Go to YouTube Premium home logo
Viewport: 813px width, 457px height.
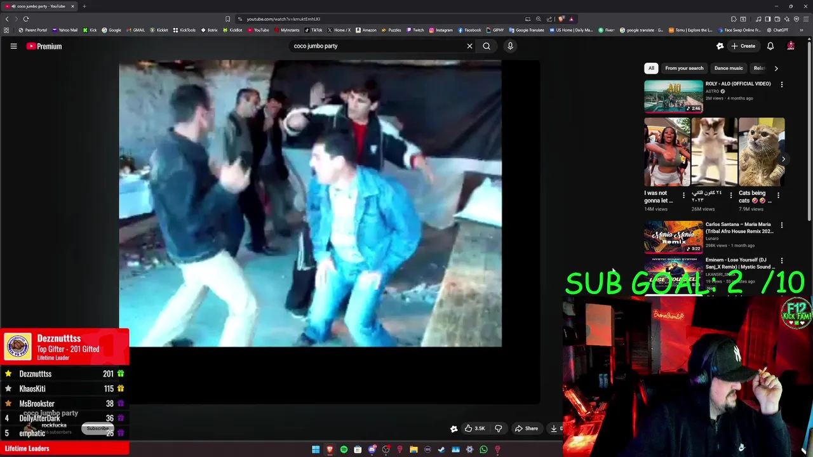pyautogui.click(x=44, y=46)
